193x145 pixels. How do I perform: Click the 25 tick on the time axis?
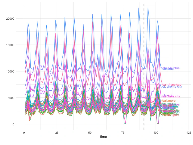pos(57,133)
